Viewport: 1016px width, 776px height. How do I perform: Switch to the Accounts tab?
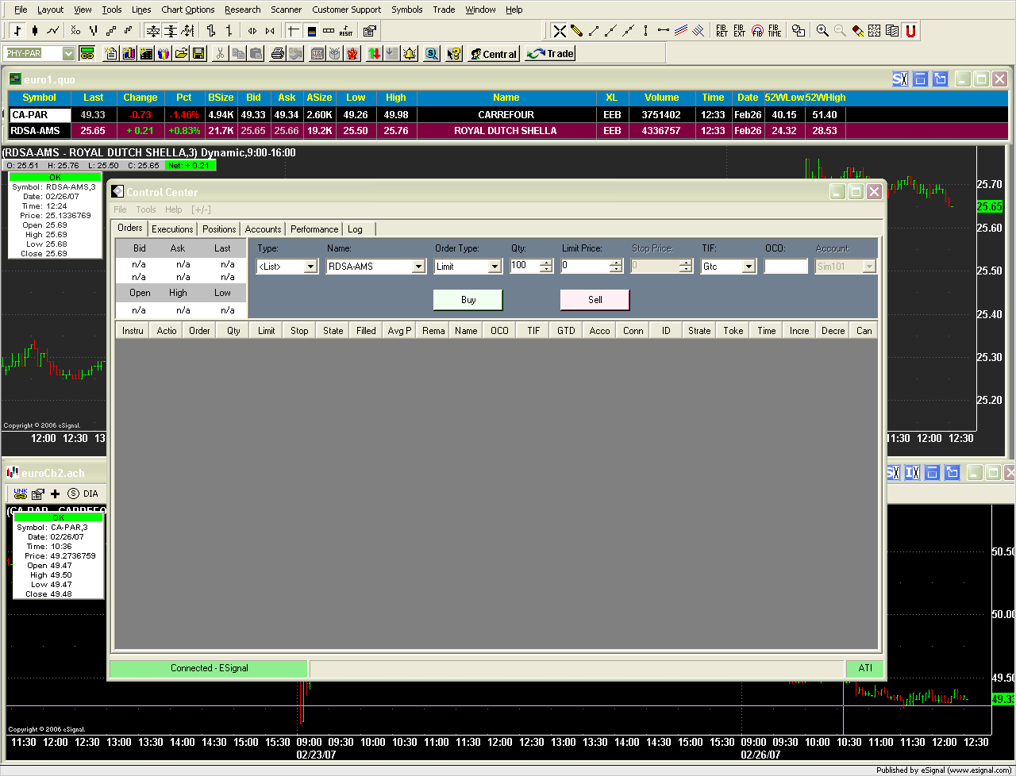pyautogui.click(x=263, y=229)
